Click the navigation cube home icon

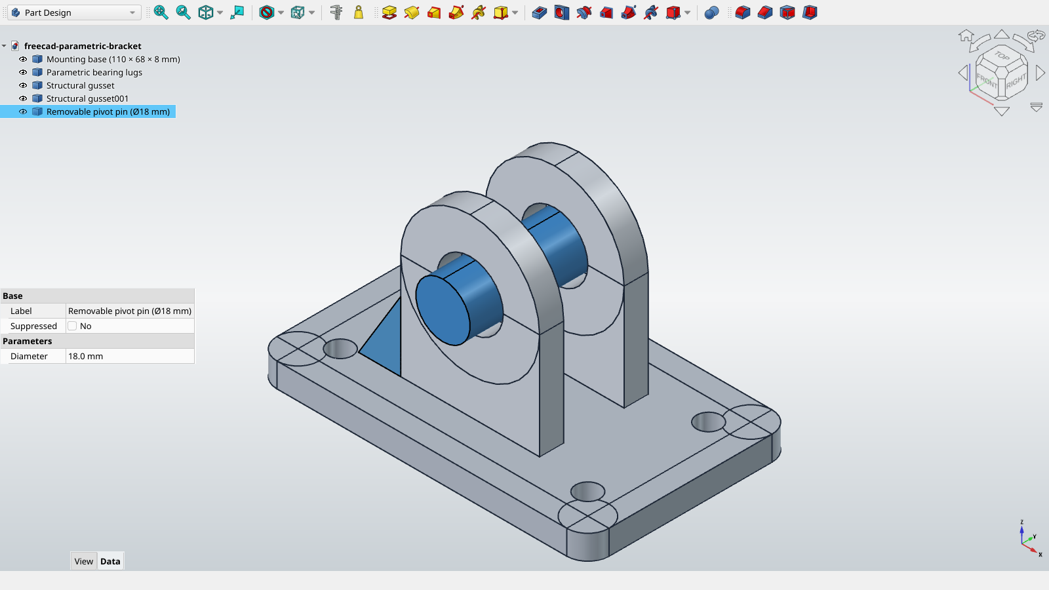click(966, 36)
